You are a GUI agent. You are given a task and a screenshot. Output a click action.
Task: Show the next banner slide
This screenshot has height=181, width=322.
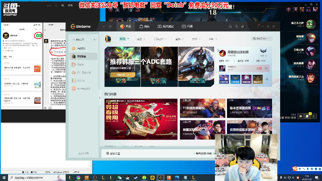coord(212,66)
